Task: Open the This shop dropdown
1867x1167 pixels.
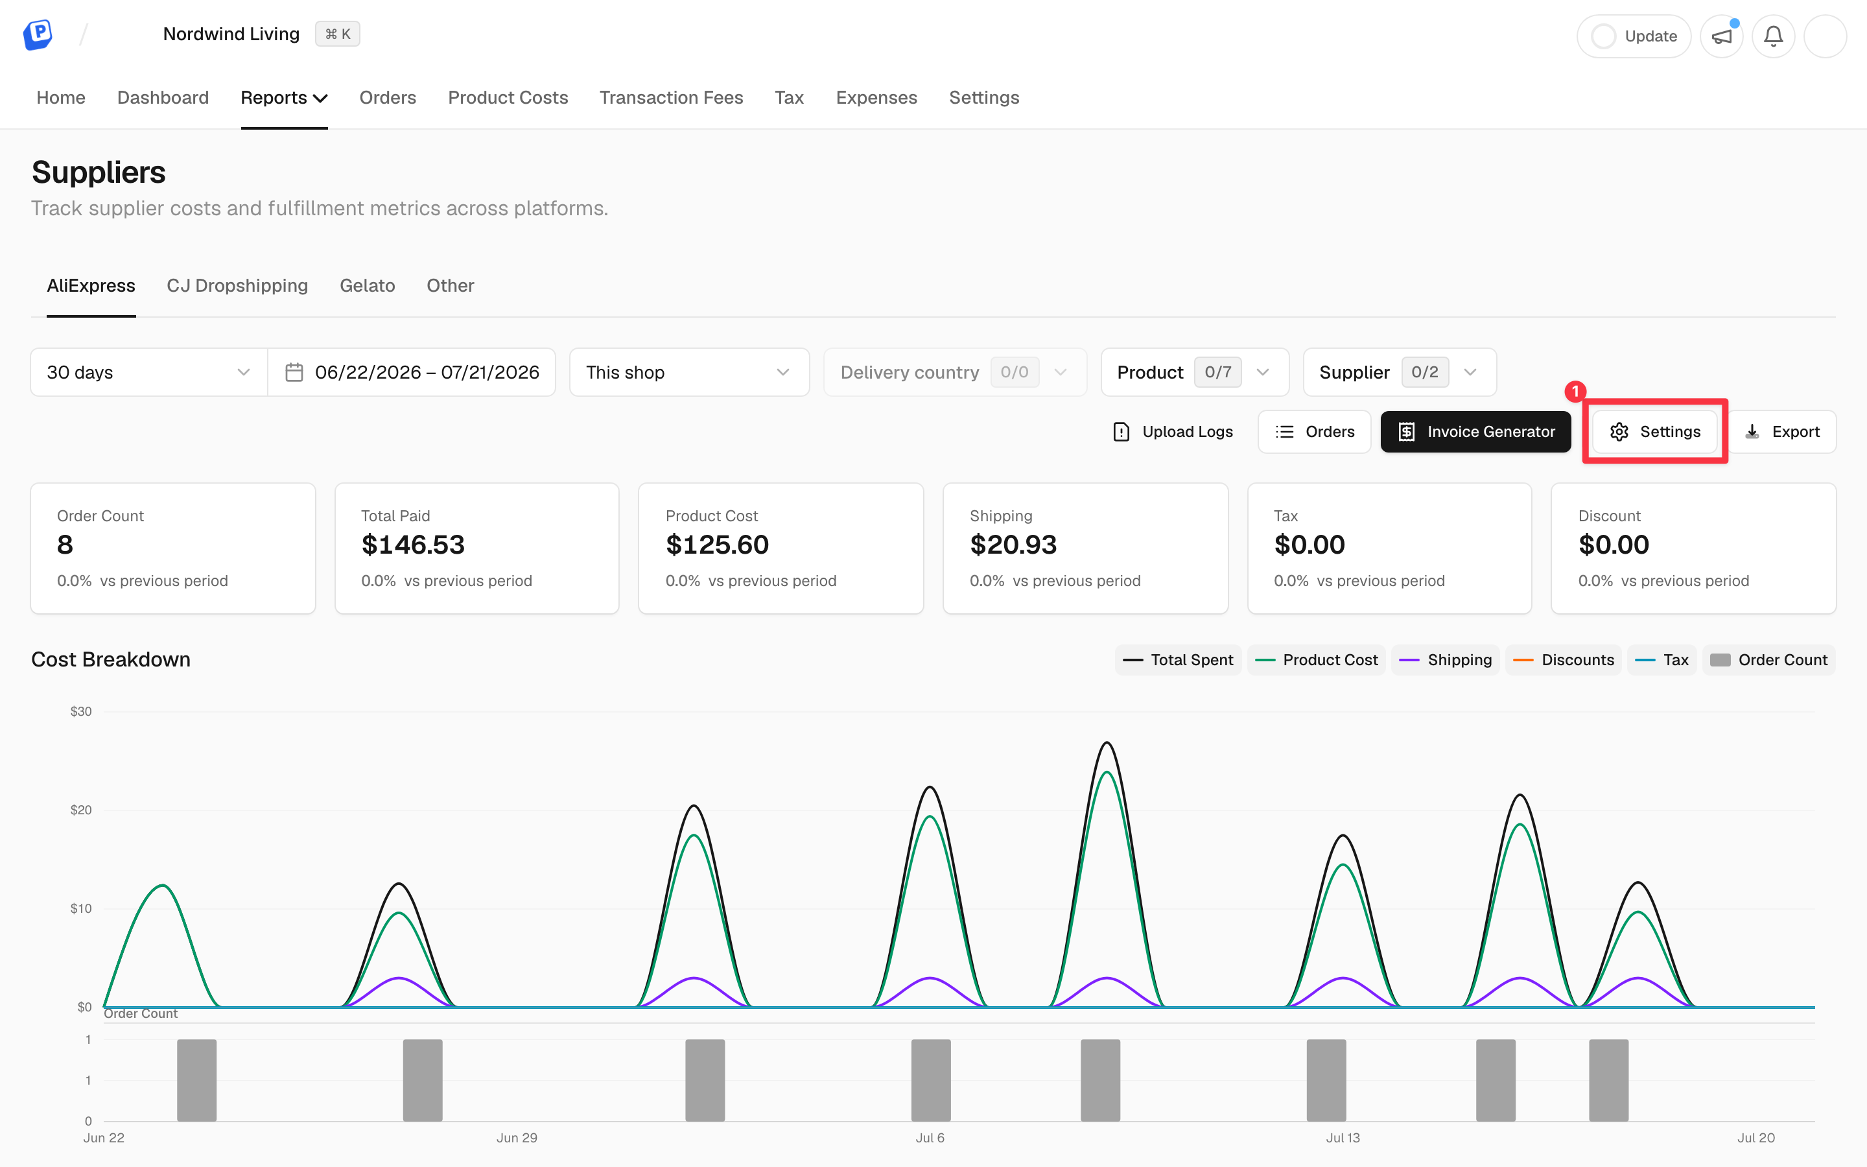Action: [689, 372]
